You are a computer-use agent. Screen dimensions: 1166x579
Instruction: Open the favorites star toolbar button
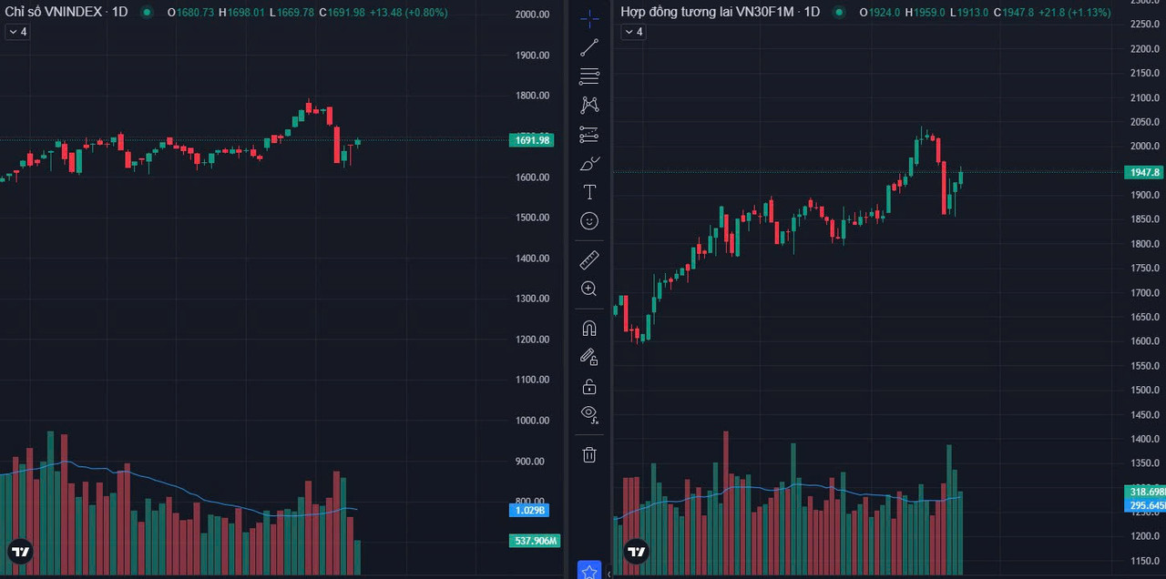click(x=589, y=571)
